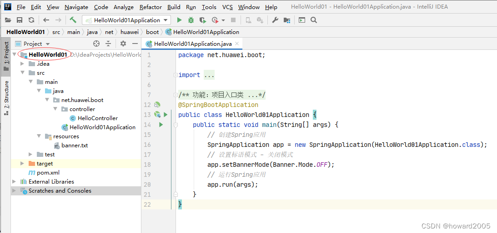Screen dimensions: 497x233
Task: Run application with the green play button
Action: (180, 20)
